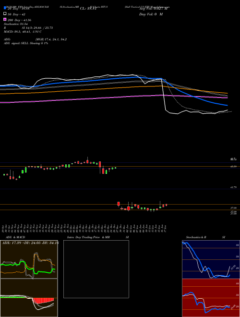Image resolution: width=240 pixels, height=317 pixels.
Task: Click the white 50 Day EMA swatch
Action: pyautogui.click(x=5, y=13)
